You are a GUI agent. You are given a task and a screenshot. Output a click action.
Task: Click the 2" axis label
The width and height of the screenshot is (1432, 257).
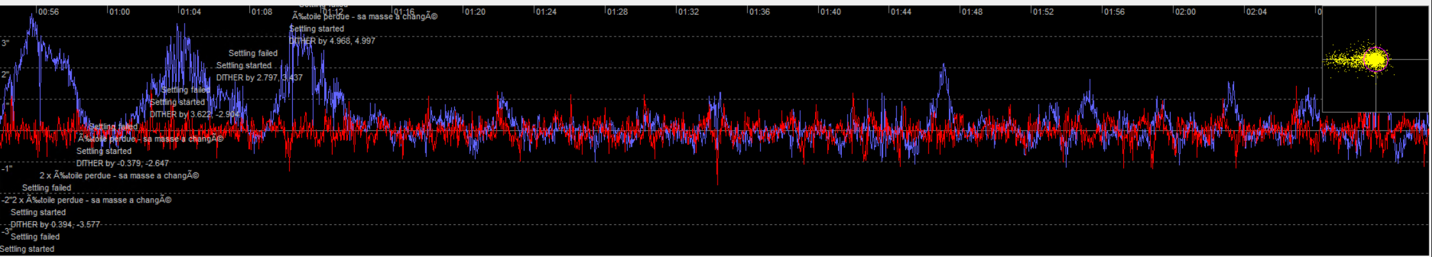point(6,74)
